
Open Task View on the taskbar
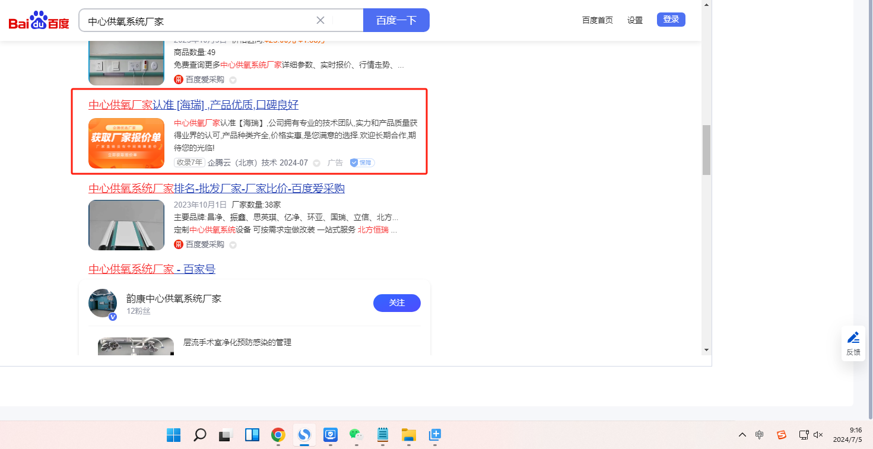coord(226,435)
